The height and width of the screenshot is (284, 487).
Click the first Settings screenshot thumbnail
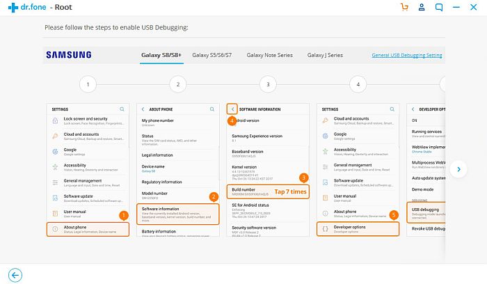pos(88,170)
